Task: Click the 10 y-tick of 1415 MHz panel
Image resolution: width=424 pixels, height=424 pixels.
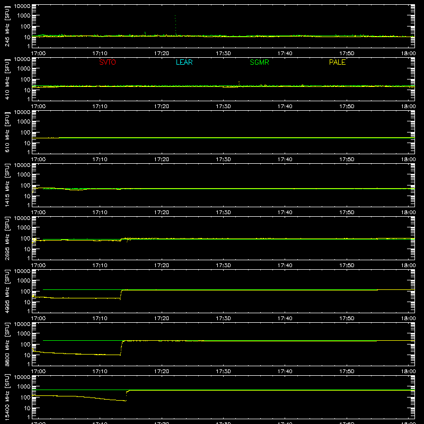Action: coord(27,196)
